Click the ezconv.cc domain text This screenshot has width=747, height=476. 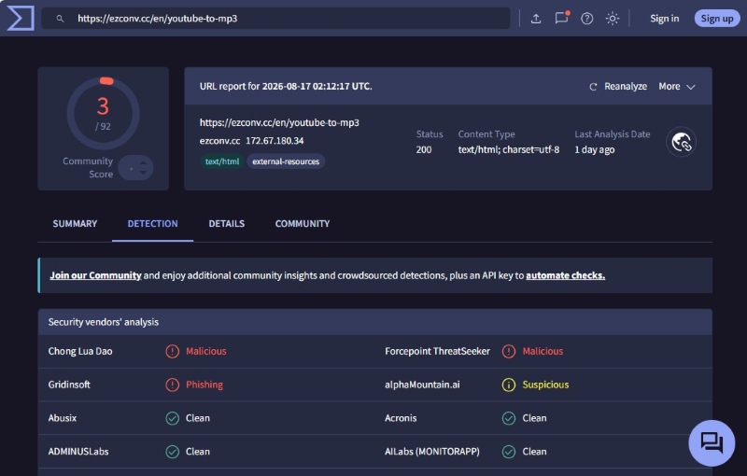click(219, 141)
